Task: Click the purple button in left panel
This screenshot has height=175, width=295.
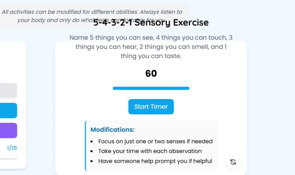Action: [8, 130]
